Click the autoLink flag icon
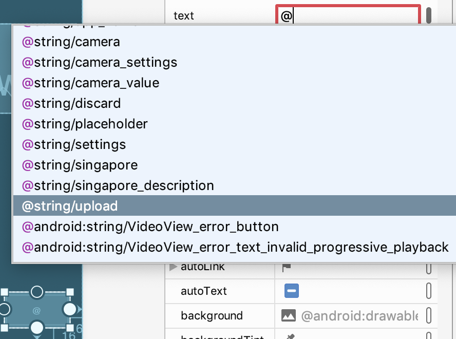This screenshot has width=456, height=339. point(287,267)
